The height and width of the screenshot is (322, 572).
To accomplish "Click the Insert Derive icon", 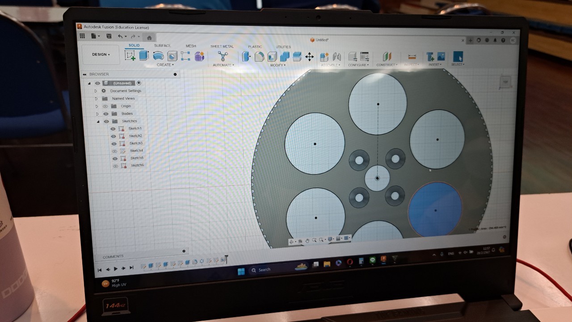I will (x=430, y=57).
